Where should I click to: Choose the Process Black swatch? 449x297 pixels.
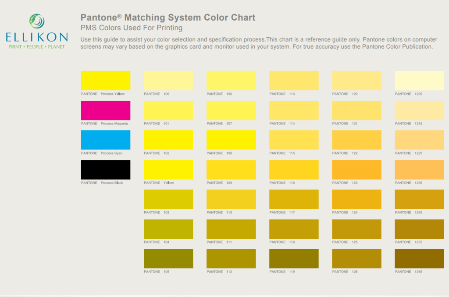coord(105,170)
